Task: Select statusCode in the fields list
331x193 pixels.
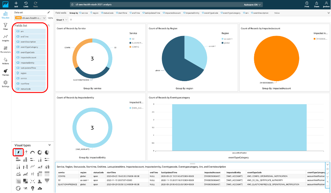Action: 30,89
